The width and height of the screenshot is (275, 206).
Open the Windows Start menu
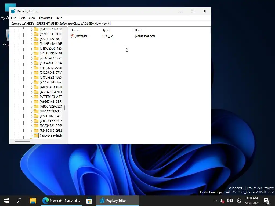point(6,201)
